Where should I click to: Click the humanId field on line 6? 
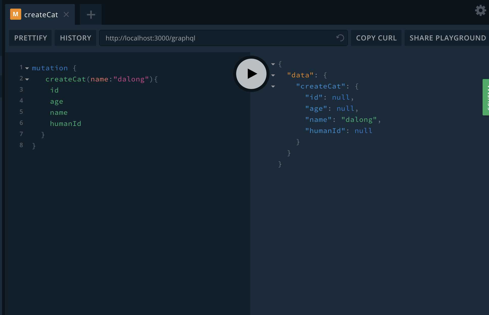click(x=65, y=123)
